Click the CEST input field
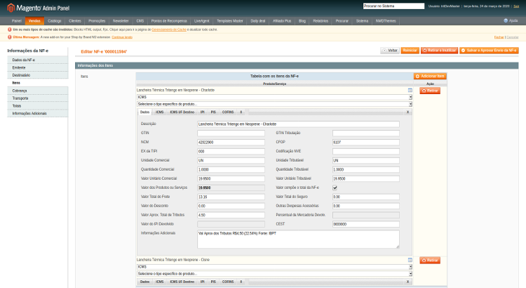 [x=366, y=224]
